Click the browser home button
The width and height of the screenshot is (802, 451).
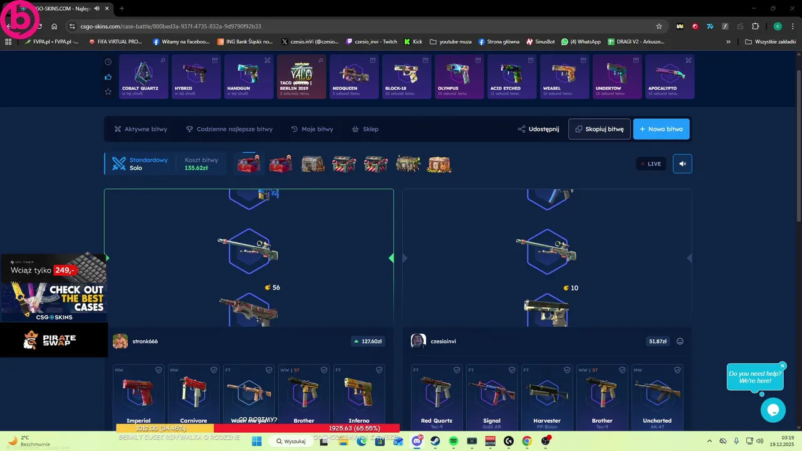coord(55,26)
